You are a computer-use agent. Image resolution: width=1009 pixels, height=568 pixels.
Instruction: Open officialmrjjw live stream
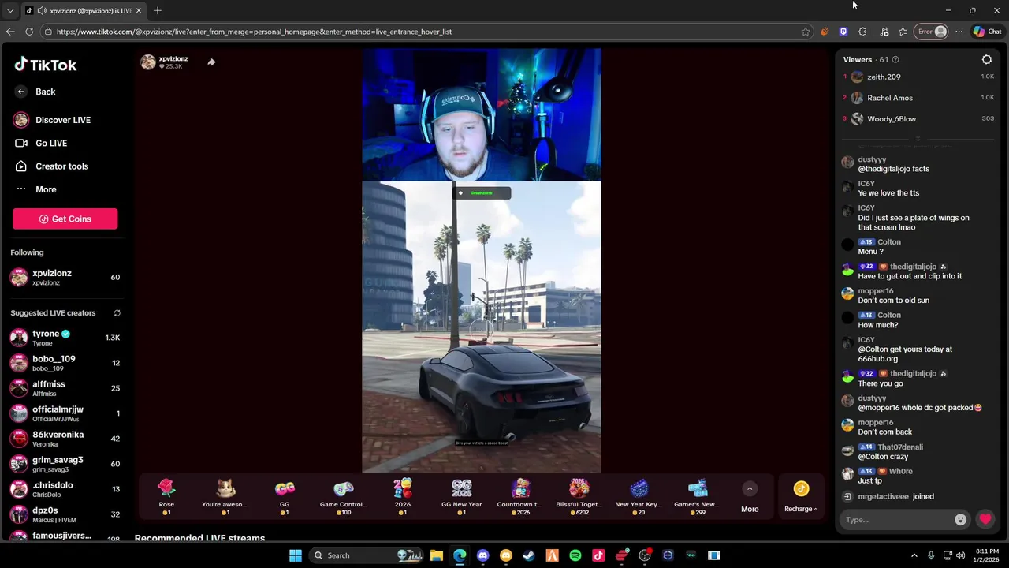click(65, 413)
